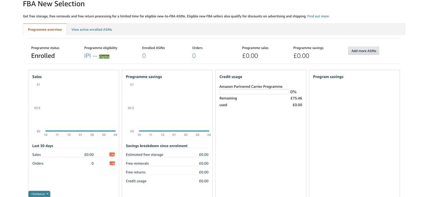Image resolution: width=428 pixels, height=197 pixels.
Task: Open the Feedback widget label
Action: 38,194
